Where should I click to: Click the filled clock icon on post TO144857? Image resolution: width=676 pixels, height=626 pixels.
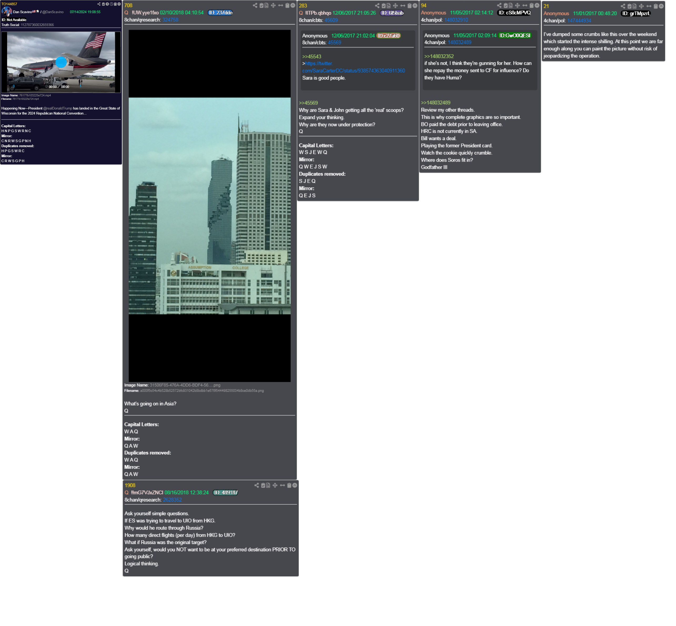(107, 4)
